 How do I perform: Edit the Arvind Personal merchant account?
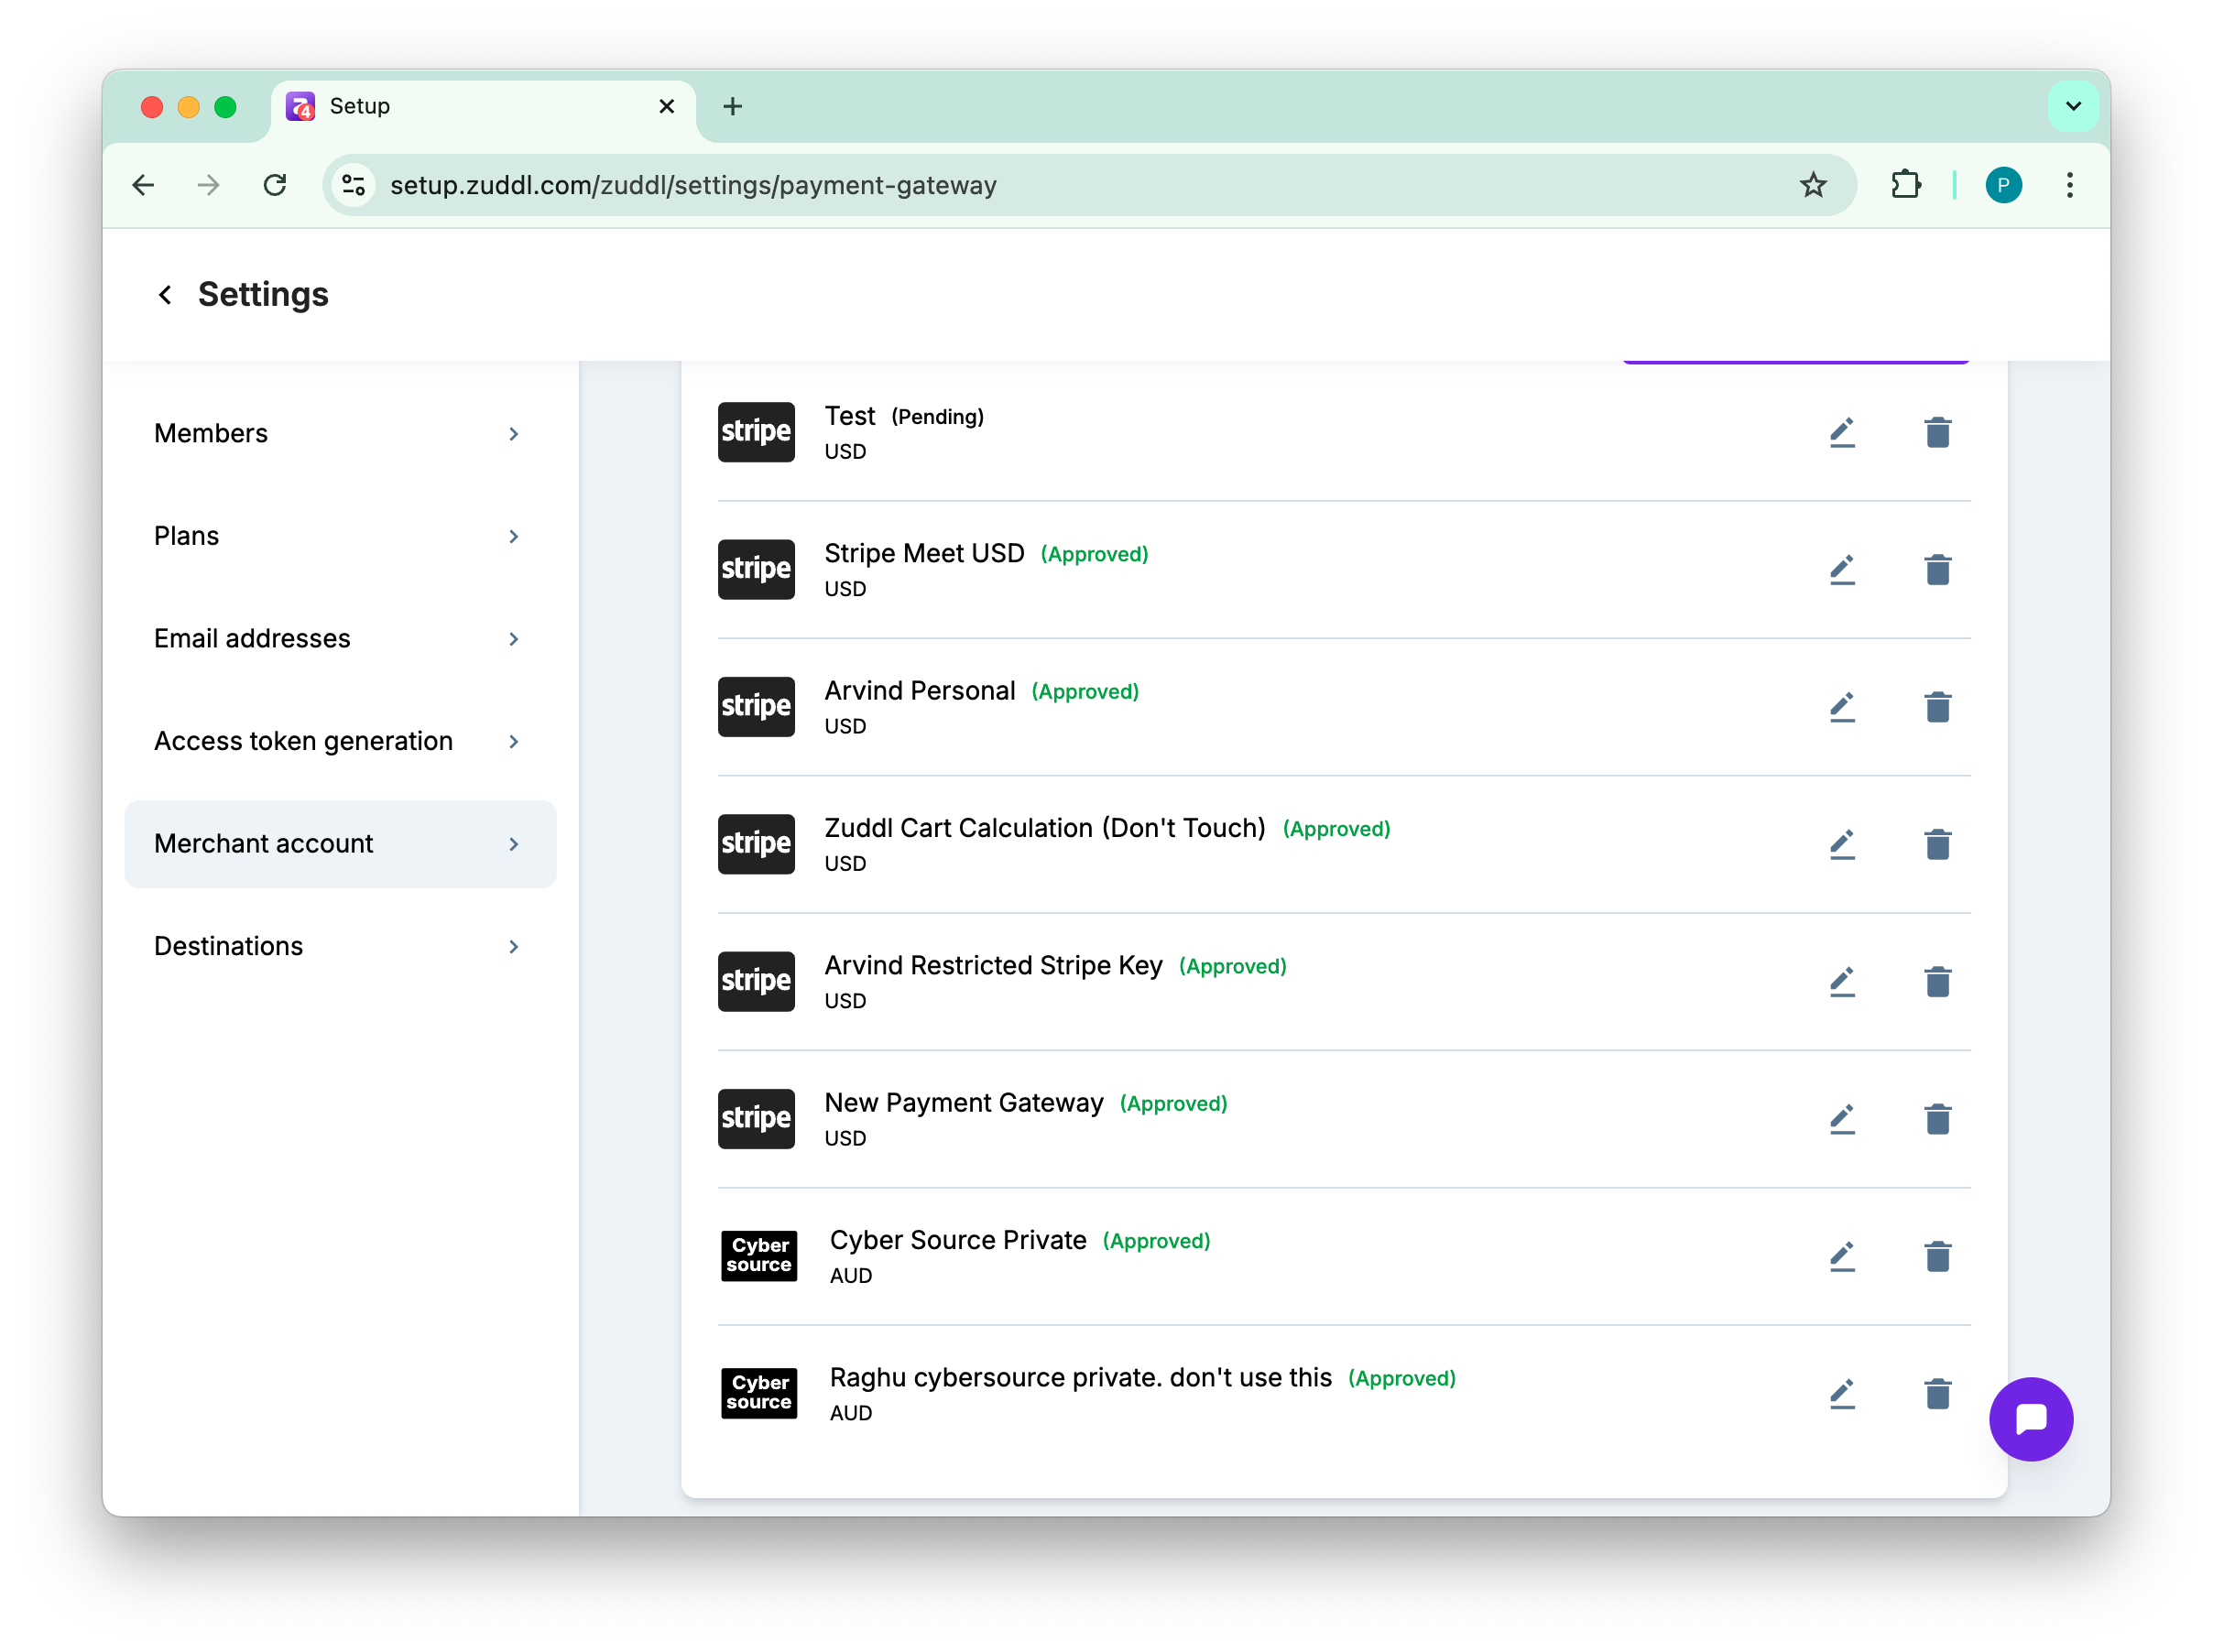(1842, 707)
